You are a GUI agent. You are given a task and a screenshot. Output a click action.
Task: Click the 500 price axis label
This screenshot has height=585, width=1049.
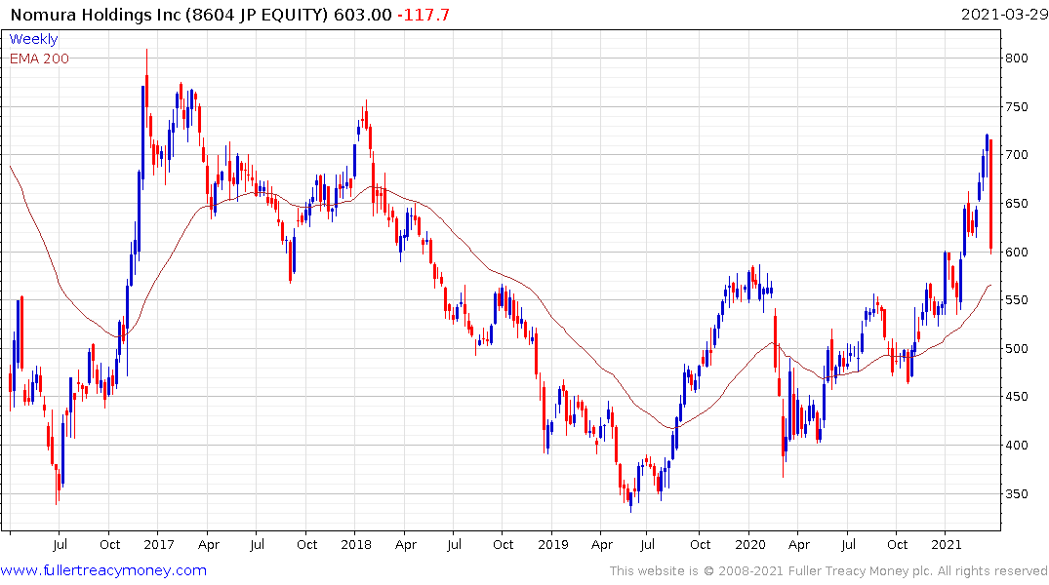[1016, 348]
